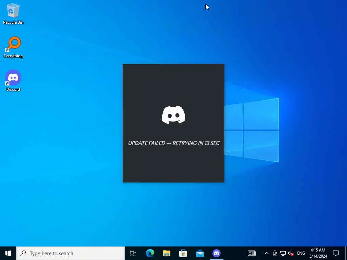Open the Recycle Bin desktop icon
This screenshot has width=347, height=260.
coord(13,14)
